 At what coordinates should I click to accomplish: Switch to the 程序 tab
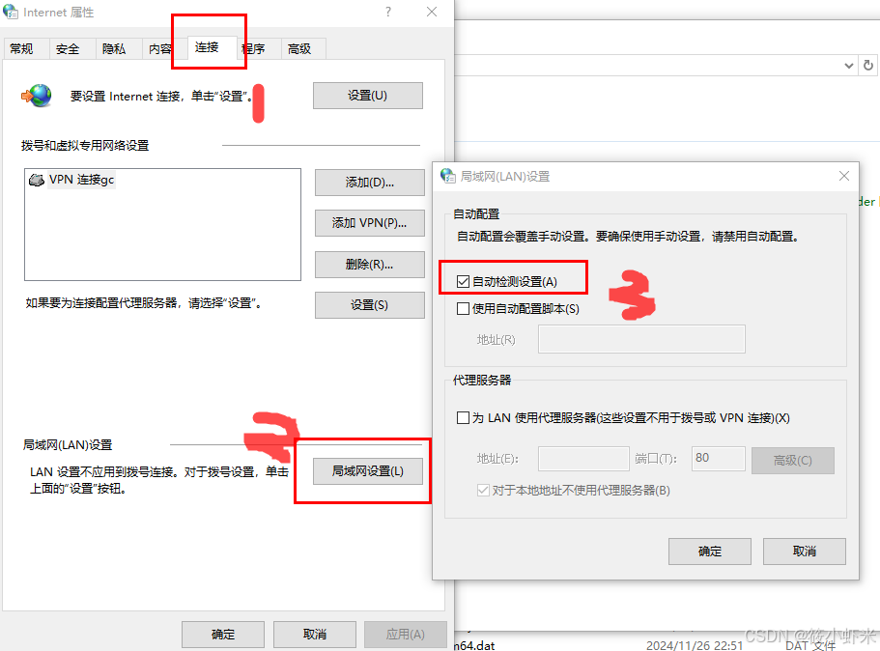[x=254, y=49]
